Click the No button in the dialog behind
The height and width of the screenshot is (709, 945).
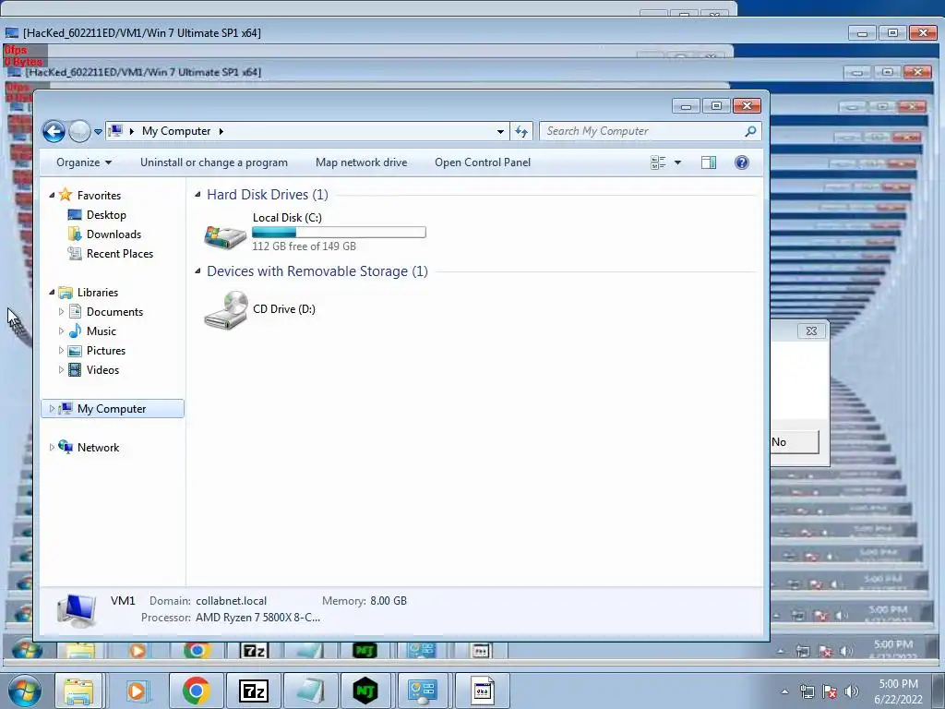coord(795,442)
